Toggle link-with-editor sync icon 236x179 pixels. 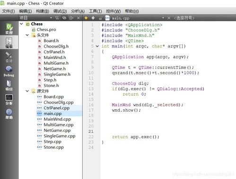point(64,18)
